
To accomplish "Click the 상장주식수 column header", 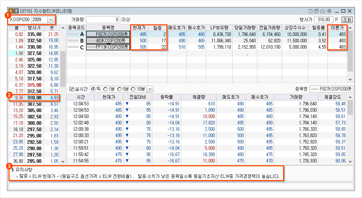I will [295, 28].
